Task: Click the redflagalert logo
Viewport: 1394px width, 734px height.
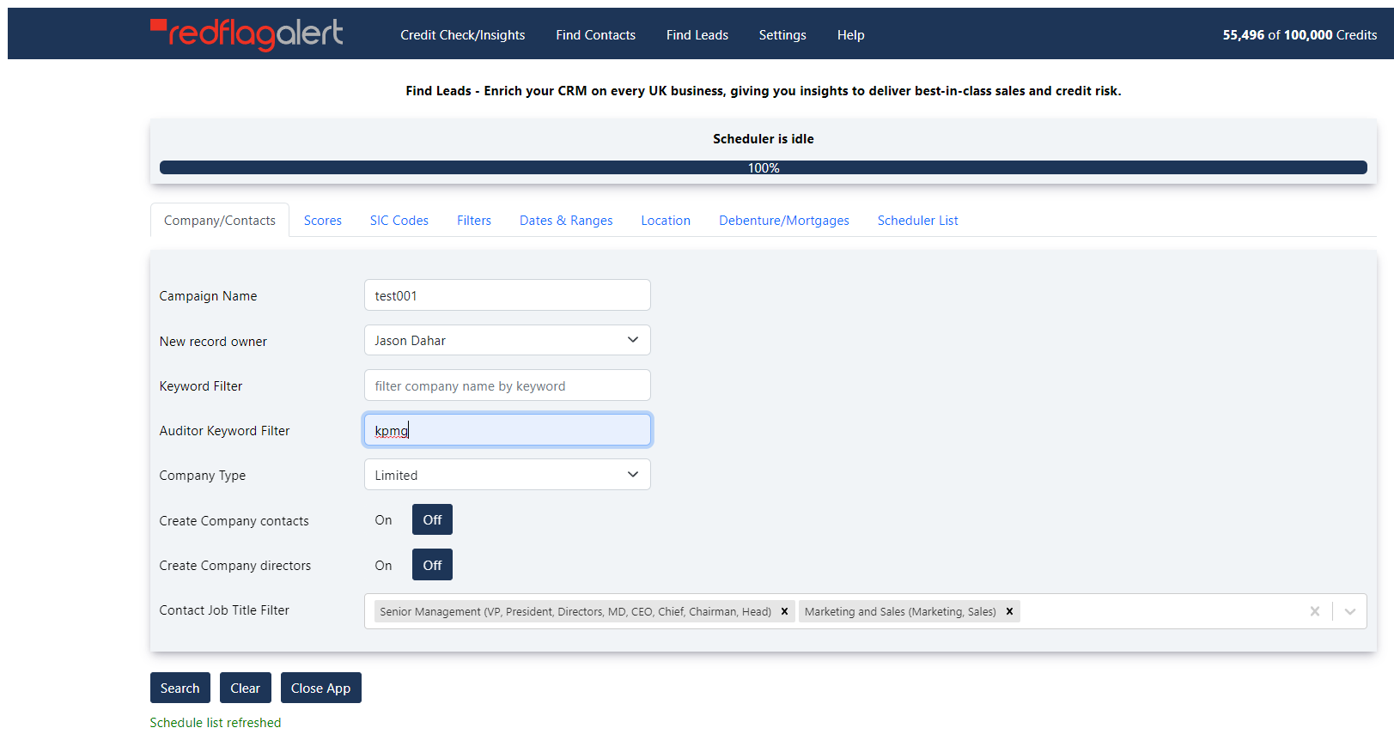Action: pyautogui.click(x=247, y=34)
